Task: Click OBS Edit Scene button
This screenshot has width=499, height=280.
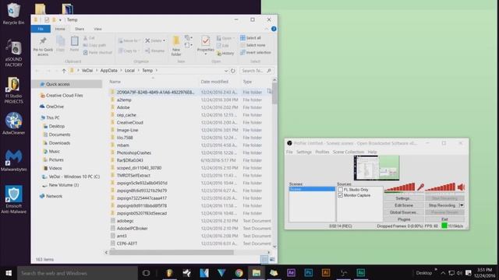Action: [x=404, y=205]
